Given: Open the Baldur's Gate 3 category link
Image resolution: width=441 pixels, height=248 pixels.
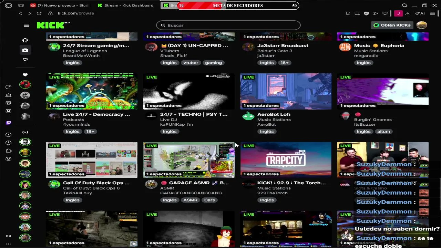Looking at the screenshot, I should (x=275, y=51).
